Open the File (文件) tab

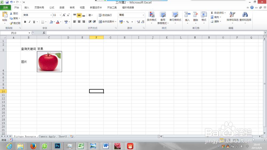[x=5, y=7]
